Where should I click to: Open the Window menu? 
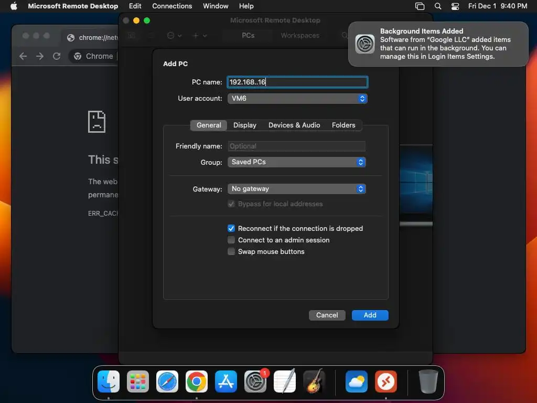[x=216, y=6]
